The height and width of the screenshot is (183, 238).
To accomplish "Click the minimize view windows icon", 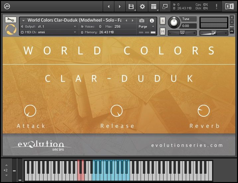I will click(x=165, y=7).
